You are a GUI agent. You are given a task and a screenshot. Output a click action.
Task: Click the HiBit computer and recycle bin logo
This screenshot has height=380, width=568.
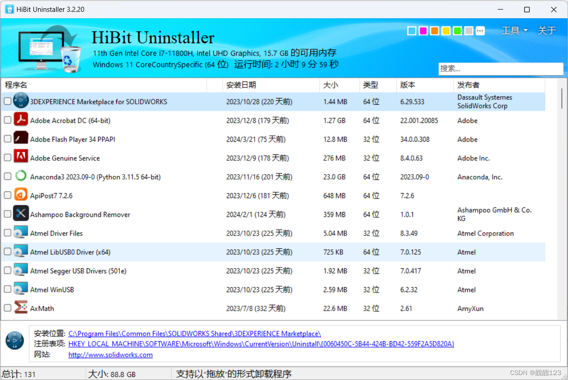click(x=49, y=49)
